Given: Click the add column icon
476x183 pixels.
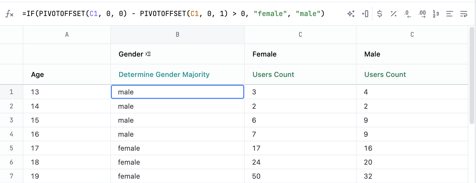Looking at the screenshot, I should pos(365,14).
